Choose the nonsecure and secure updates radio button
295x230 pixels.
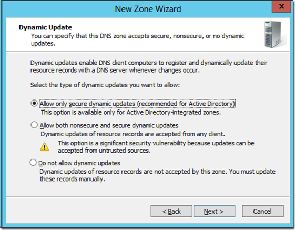[34, 125]
